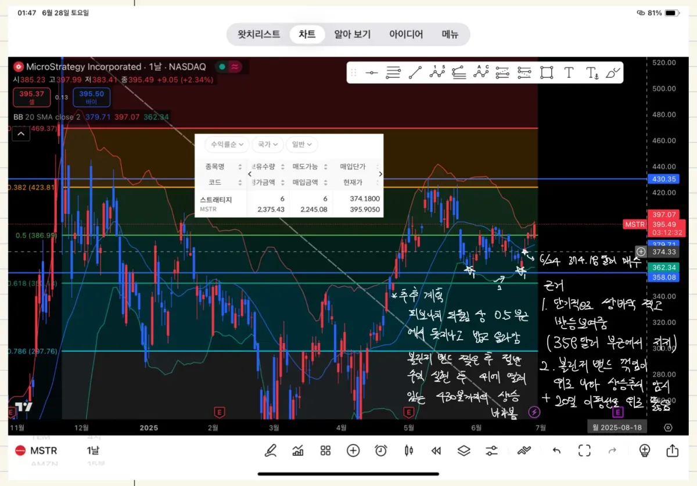This screenshot has height=486, width=697.
Task: Select the horizontal line drawing tool
Action: 372,73
